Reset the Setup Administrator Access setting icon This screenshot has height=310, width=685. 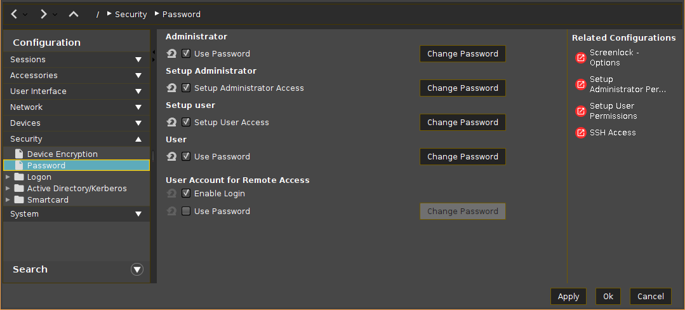point(171,88)
